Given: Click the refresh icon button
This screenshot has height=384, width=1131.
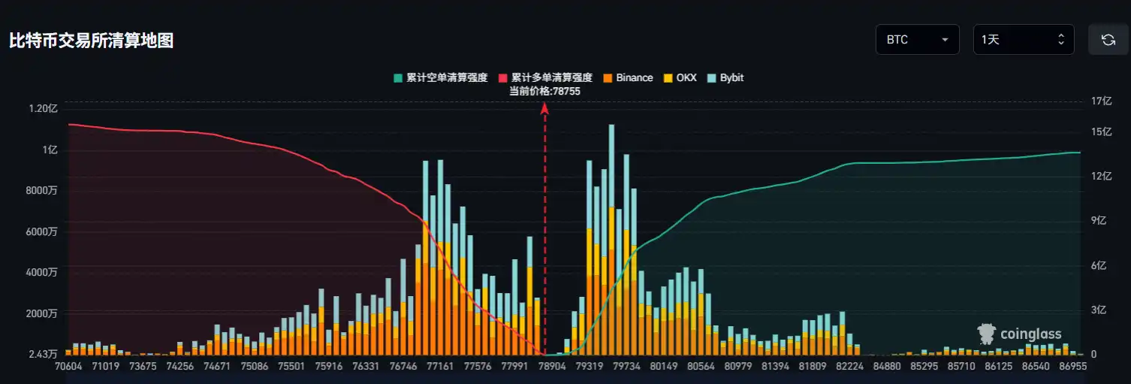Looking at the screenshot, I should [1108, 40].
